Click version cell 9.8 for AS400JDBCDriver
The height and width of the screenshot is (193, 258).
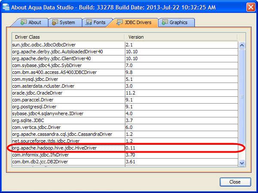(x=182, y=72)
